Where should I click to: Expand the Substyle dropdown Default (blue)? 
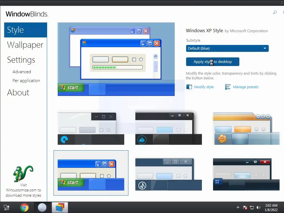tap(227, 48)
